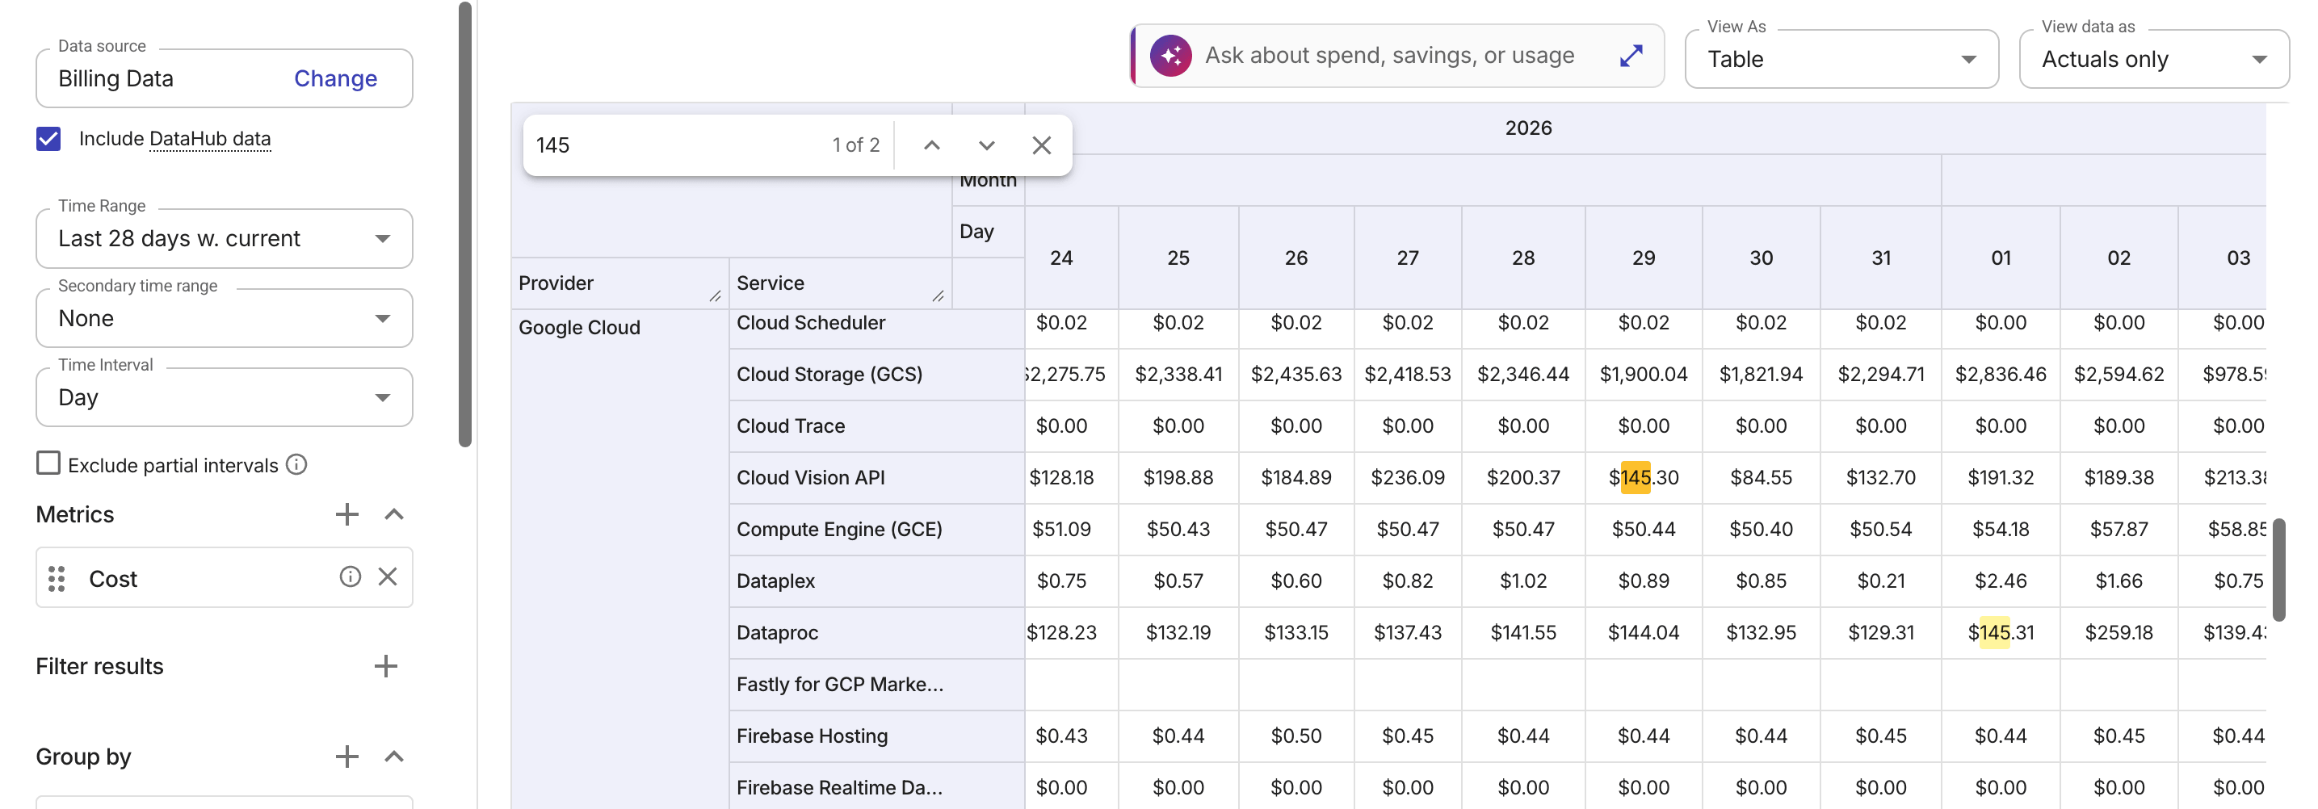The image size is (2318, 809).
Task: Go to next search match arrow
Action: tap(986, 145)
